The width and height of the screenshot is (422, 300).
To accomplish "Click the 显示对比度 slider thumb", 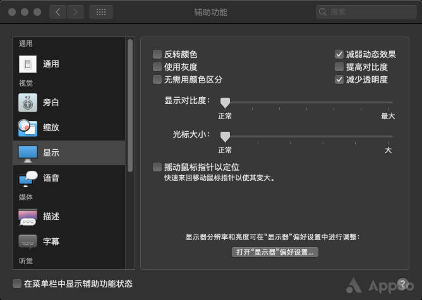I will click(225, 103).
